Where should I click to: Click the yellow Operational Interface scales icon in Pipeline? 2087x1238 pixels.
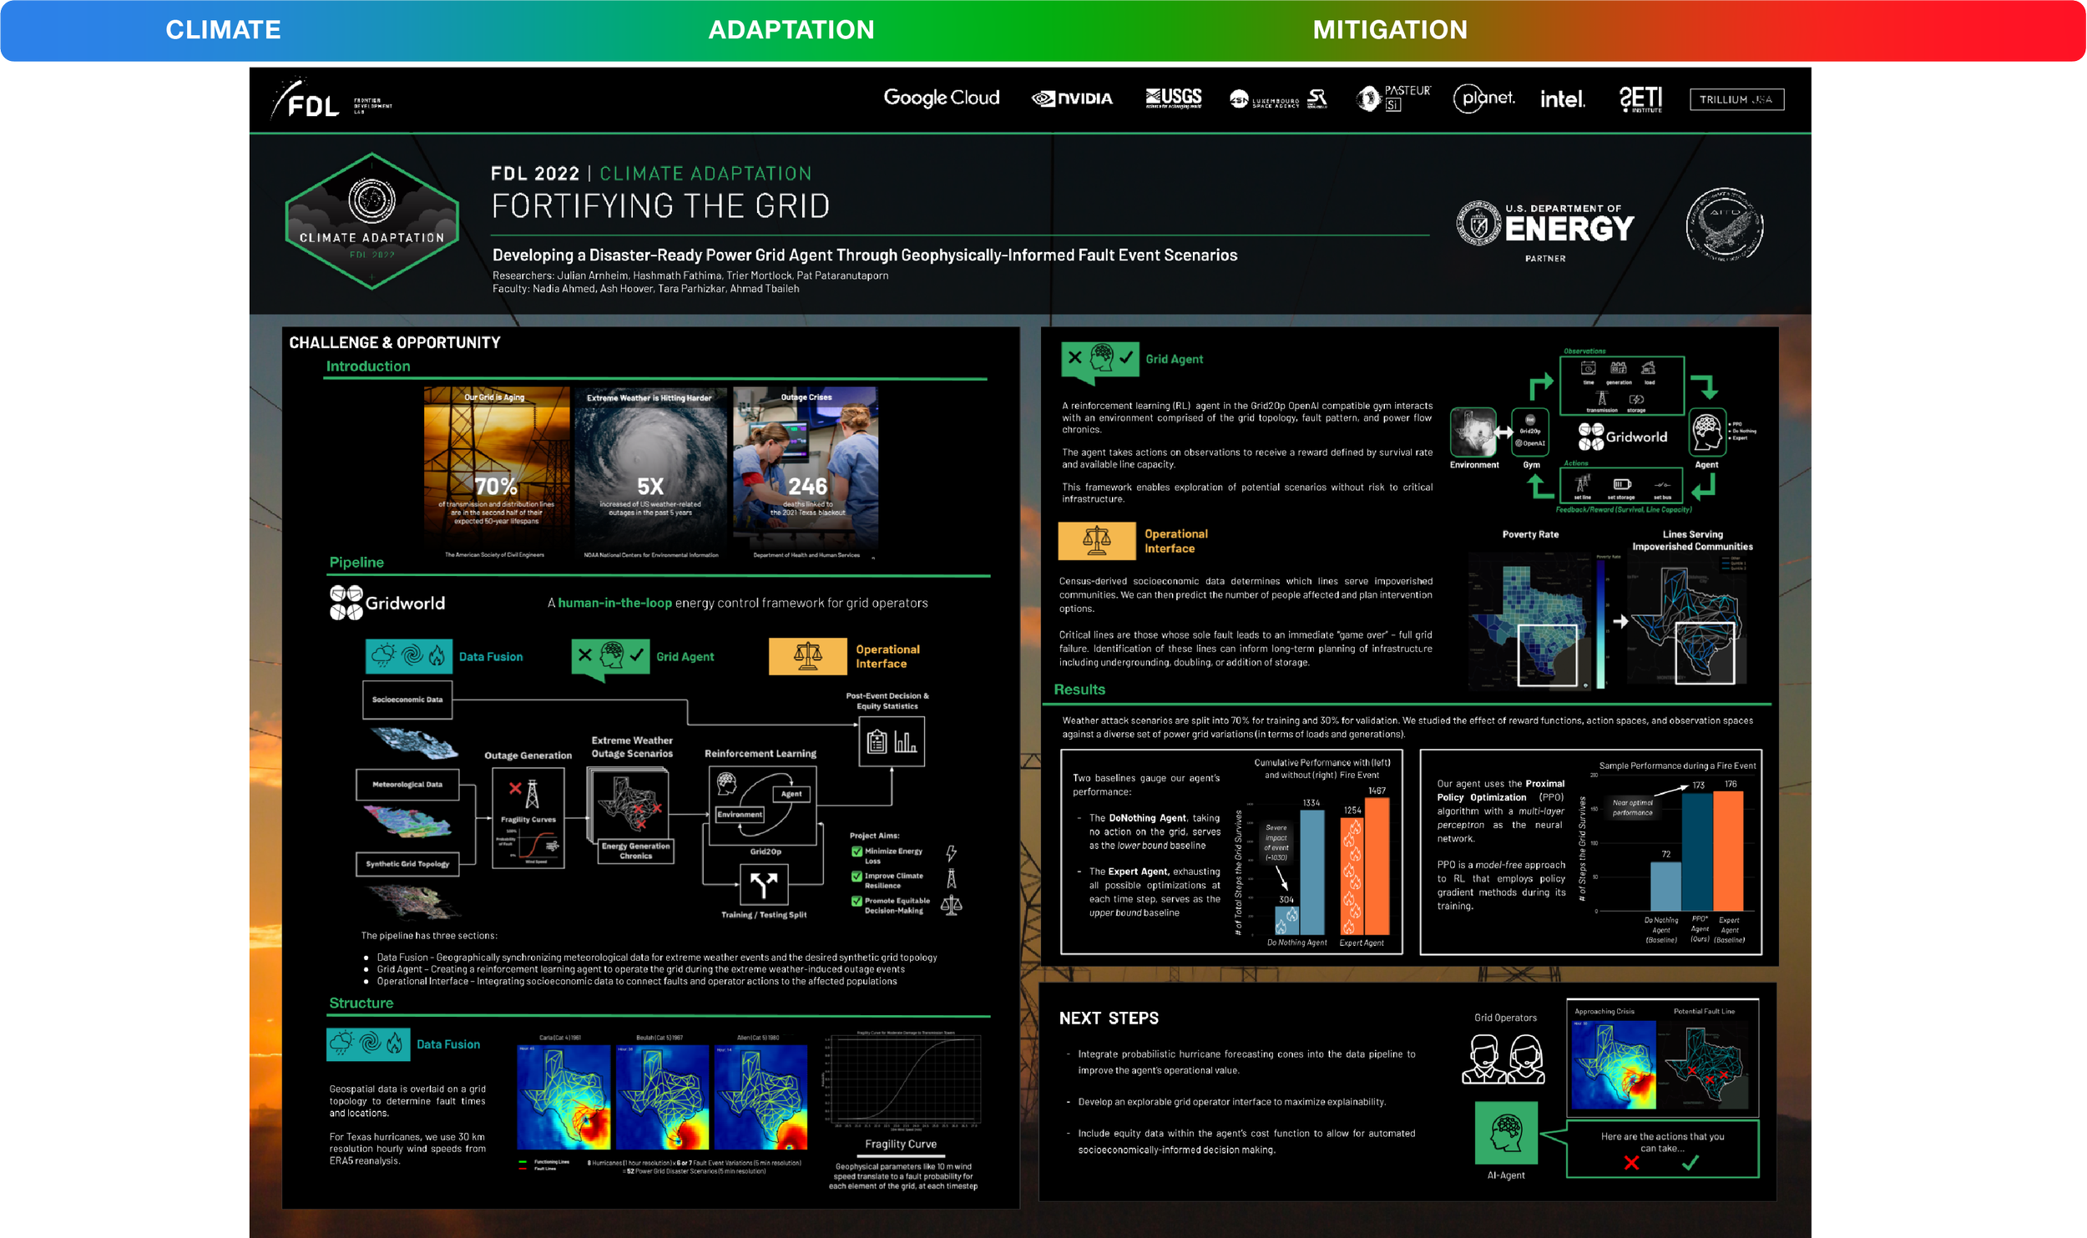(x=807, y=656)
